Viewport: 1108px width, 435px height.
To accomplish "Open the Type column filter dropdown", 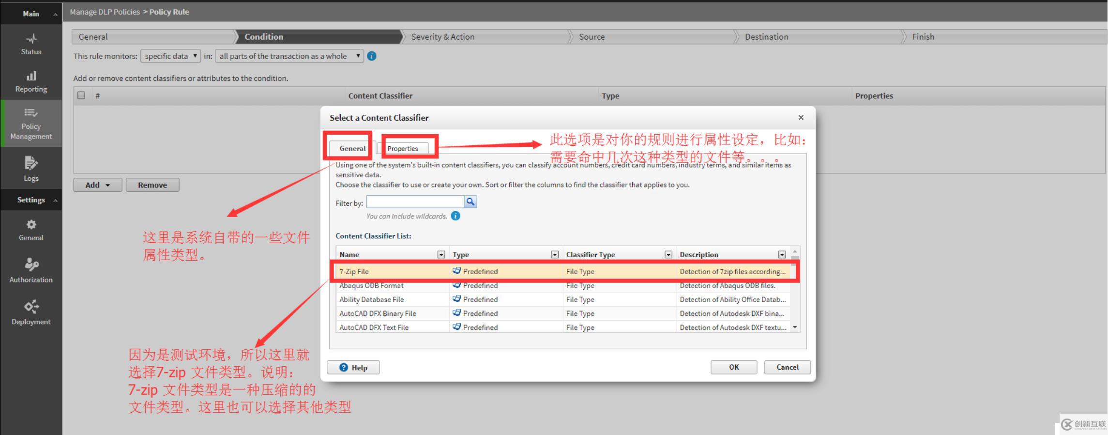I will tap(555, 255).
